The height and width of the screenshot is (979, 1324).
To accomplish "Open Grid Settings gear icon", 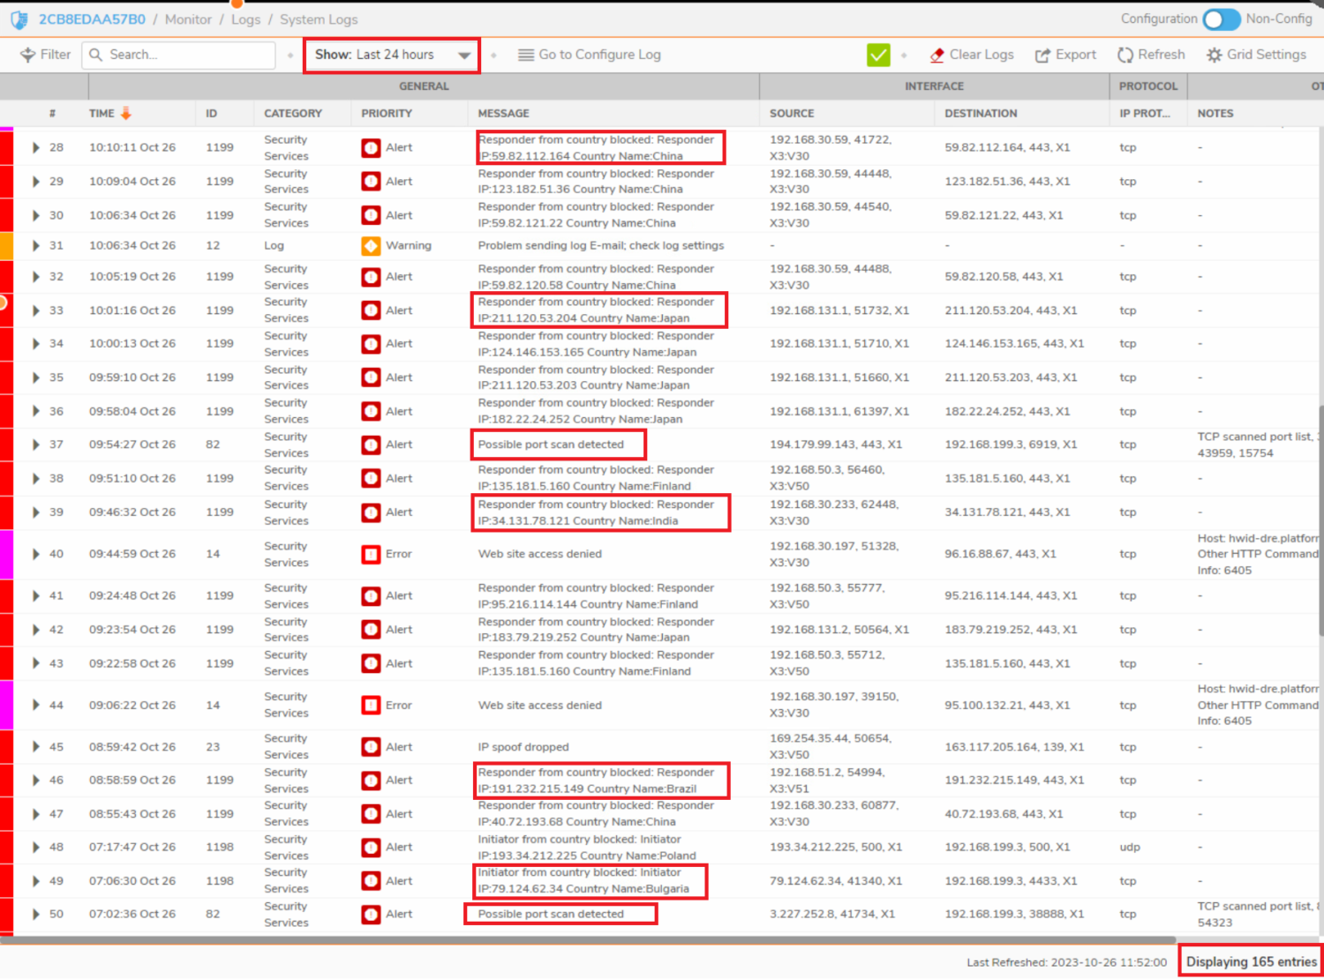I will pyautogui.click(x=1215, y=56).
